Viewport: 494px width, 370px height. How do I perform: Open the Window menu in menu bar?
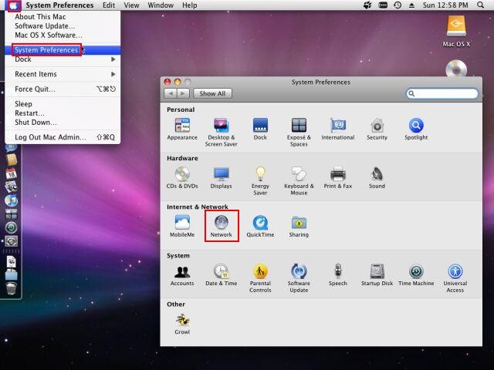coord(161,5)
